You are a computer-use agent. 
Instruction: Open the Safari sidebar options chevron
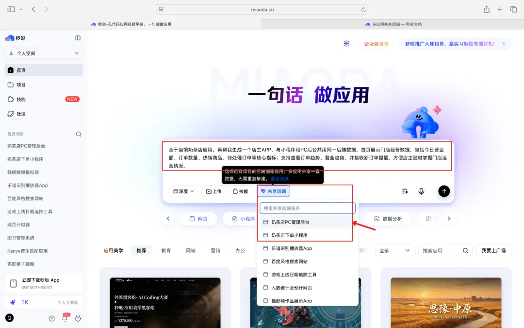(x=21, y=9)
